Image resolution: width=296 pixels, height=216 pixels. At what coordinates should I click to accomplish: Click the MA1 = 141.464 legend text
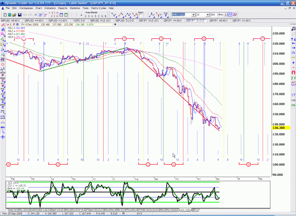[16, 28]
